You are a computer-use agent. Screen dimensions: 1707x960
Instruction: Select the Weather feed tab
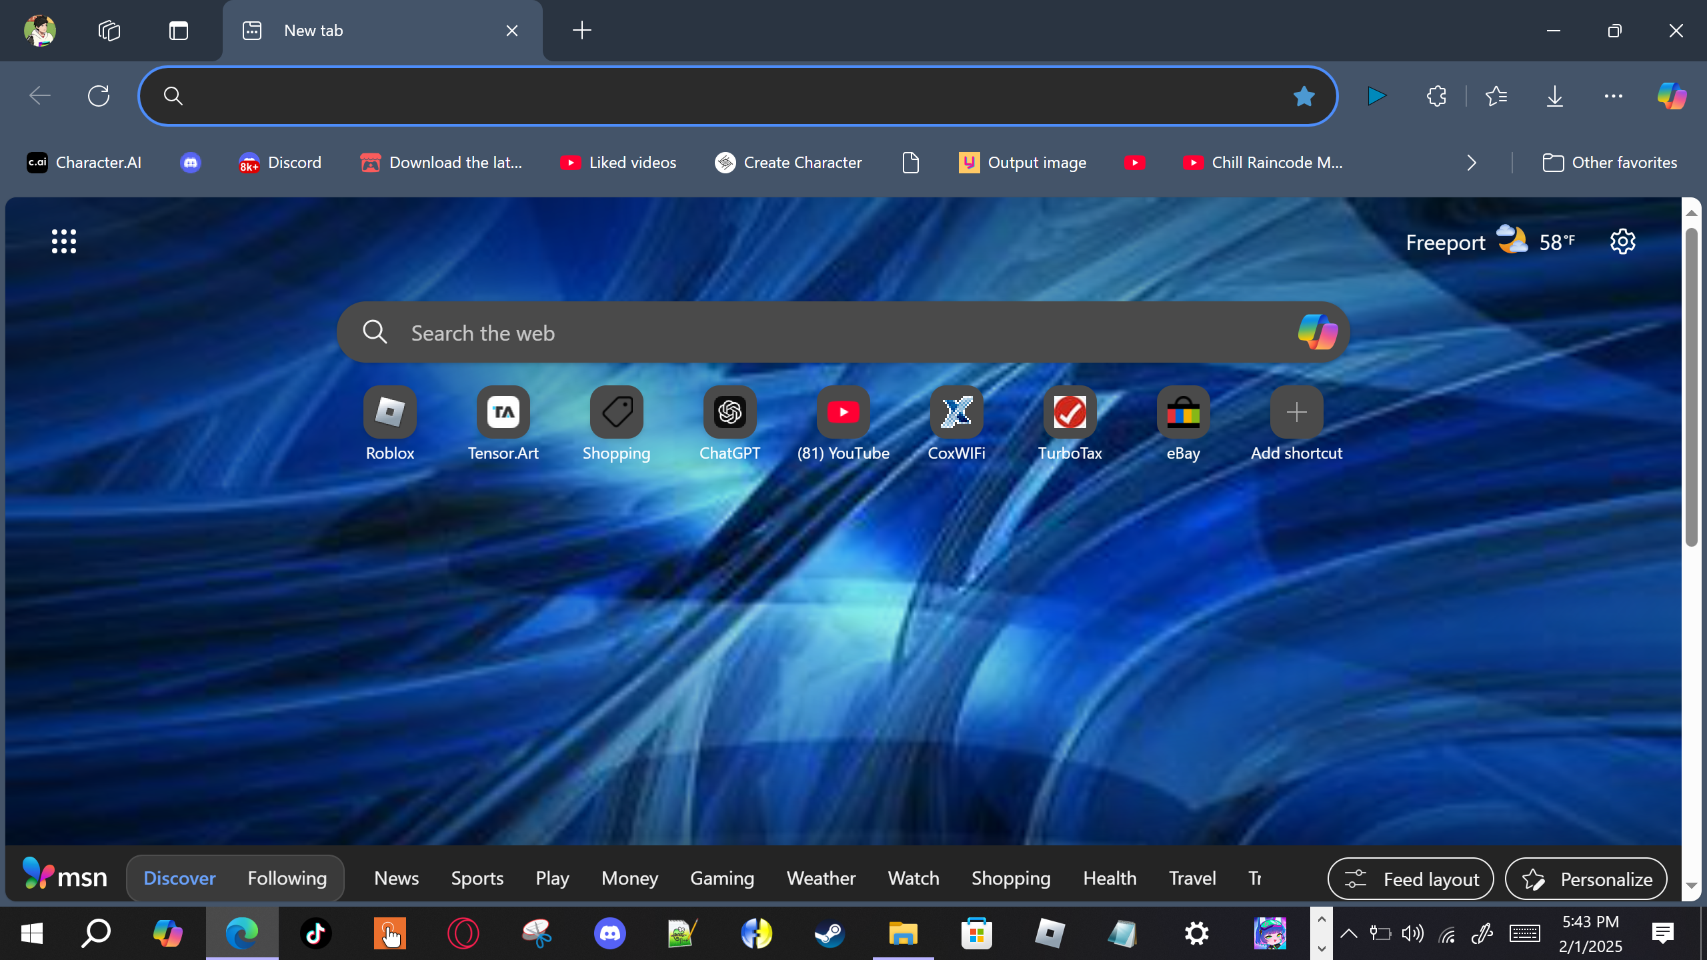(x=820, y=878)
